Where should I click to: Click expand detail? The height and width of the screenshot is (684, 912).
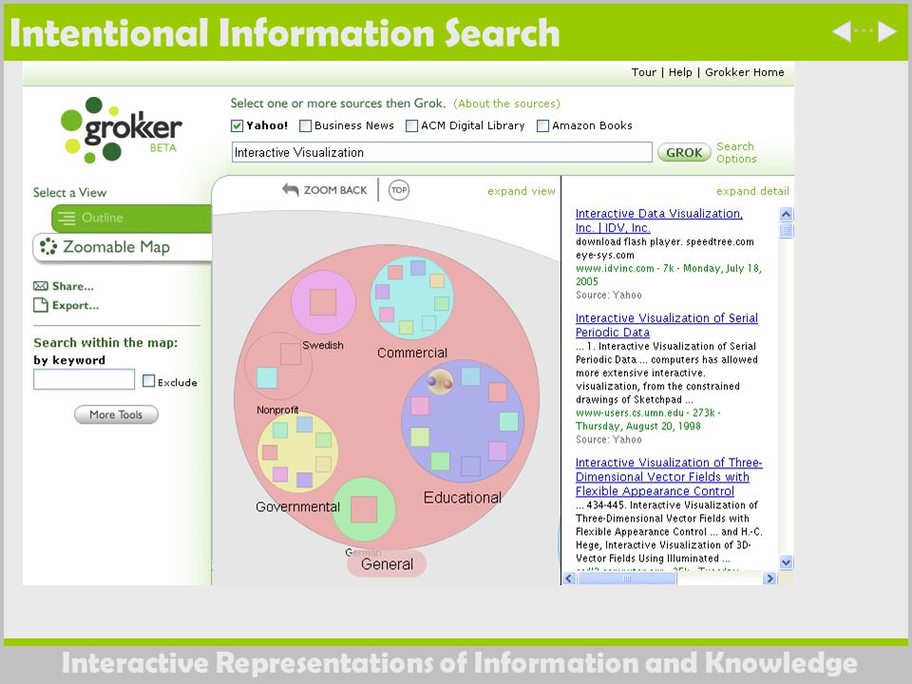752,191
